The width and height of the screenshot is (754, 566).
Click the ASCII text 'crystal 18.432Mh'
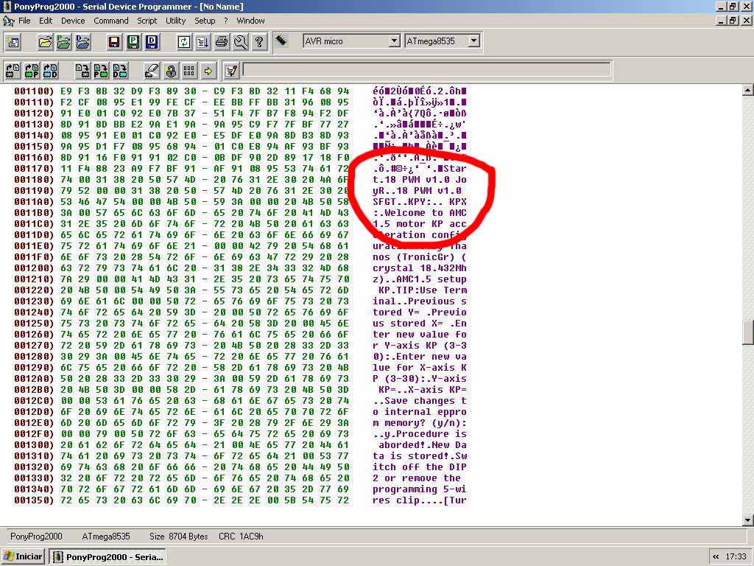pos(419,268)
